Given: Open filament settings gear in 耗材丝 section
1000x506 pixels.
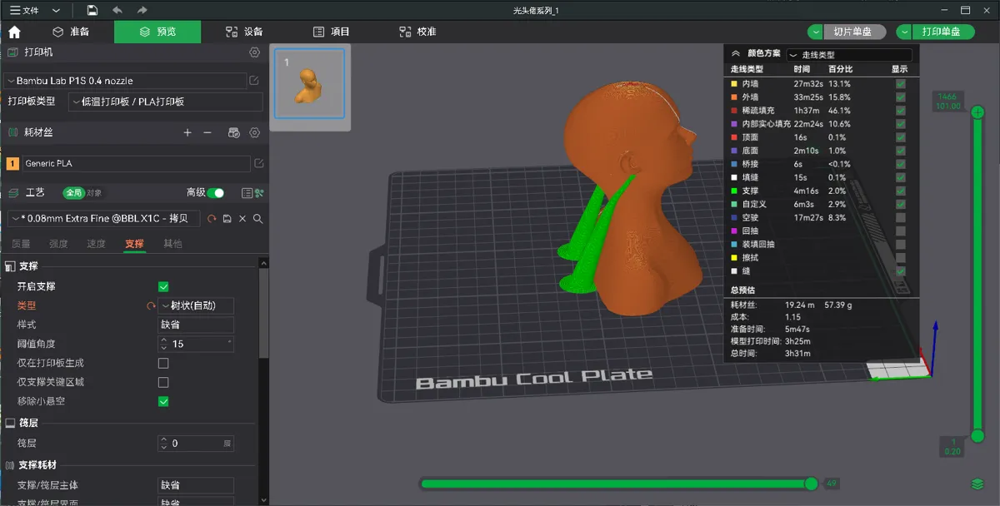Looking at the screenshot, I should [x=255, y=132].
